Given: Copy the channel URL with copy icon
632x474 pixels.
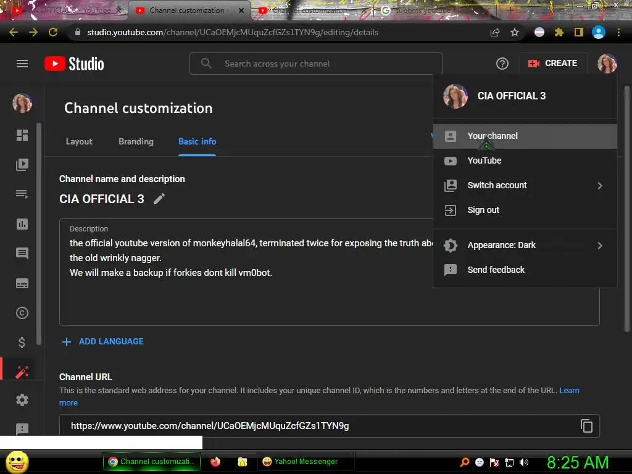Looking at the screenshot, I should [586, 426].
